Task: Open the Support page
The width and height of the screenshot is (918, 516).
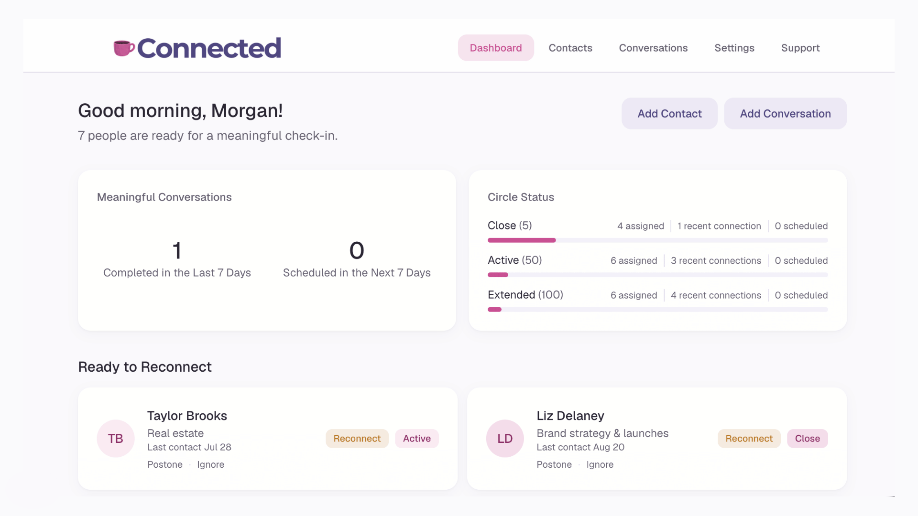Action: tap(800, 48)
